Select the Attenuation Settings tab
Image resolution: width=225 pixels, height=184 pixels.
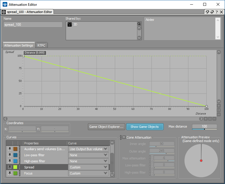[19, 45]
